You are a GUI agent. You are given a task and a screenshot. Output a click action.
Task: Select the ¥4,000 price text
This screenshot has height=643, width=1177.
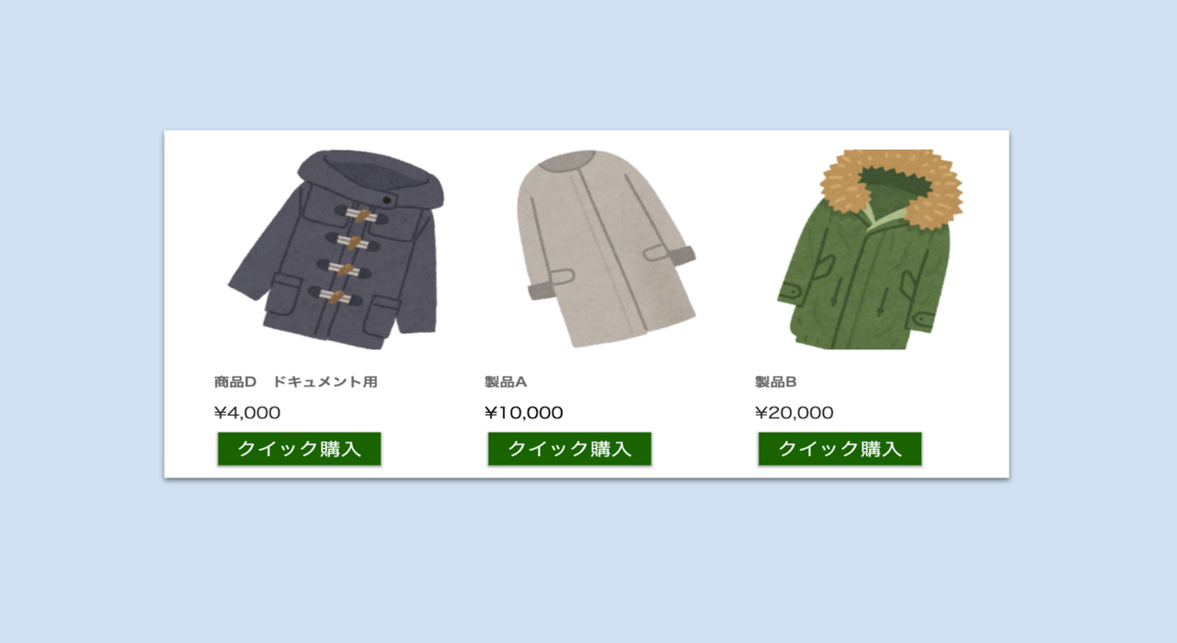[x=247, y=413]
